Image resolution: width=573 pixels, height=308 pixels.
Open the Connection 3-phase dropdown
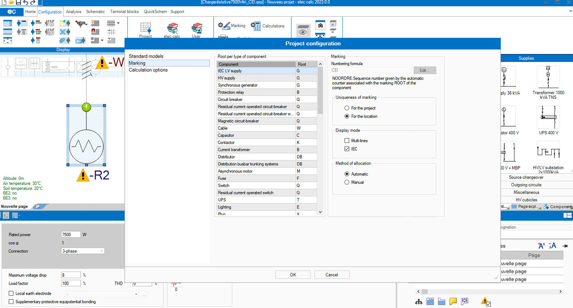pyautogui.click(x=83, y=251)
